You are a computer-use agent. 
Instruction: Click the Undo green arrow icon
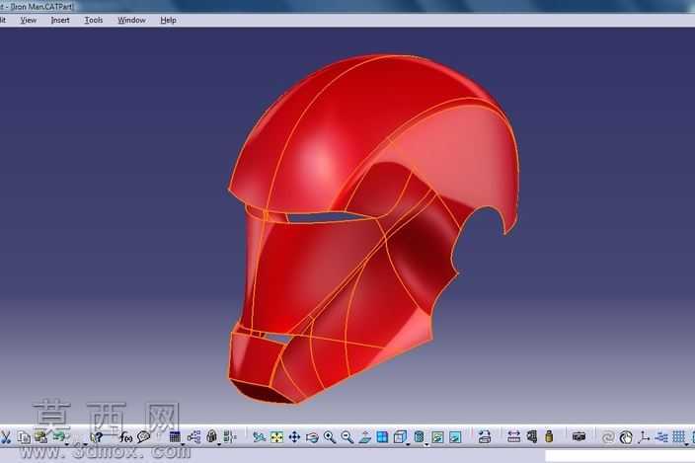pos(59,436)
